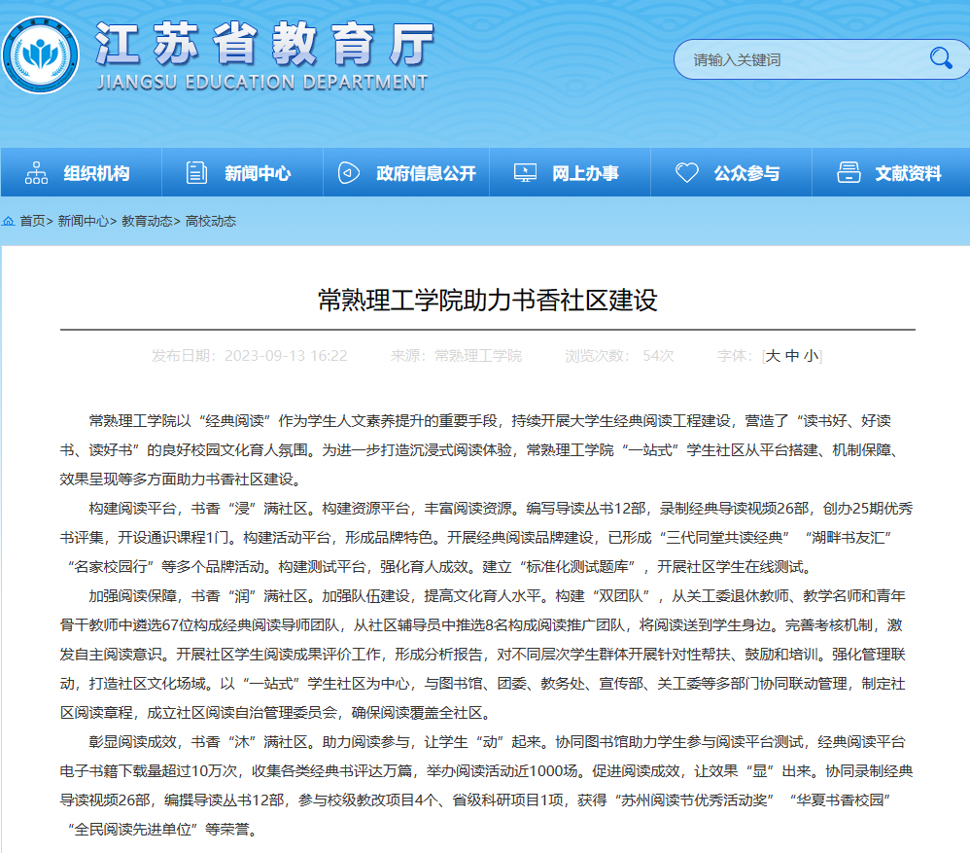Open 教育动态 breadcrumb link
970x853 pixels.
(x=147, y=221)
